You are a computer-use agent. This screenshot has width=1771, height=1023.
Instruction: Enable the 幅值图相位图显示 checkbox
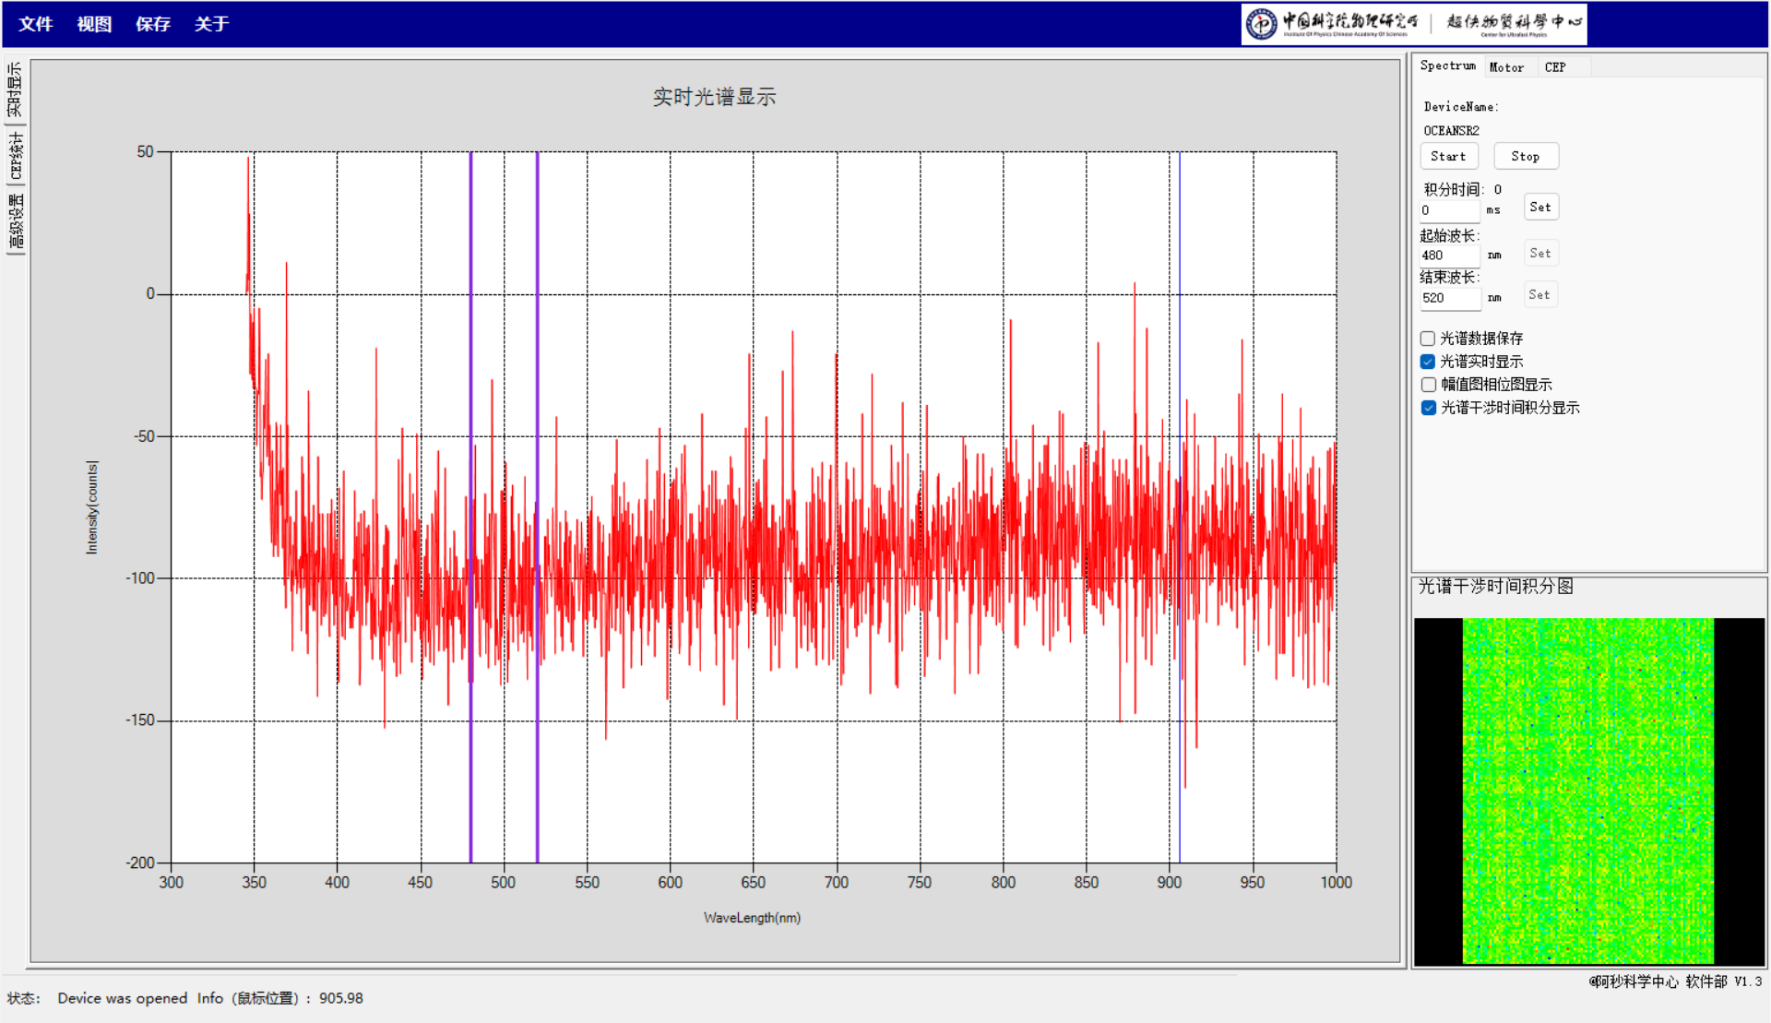1428,385
